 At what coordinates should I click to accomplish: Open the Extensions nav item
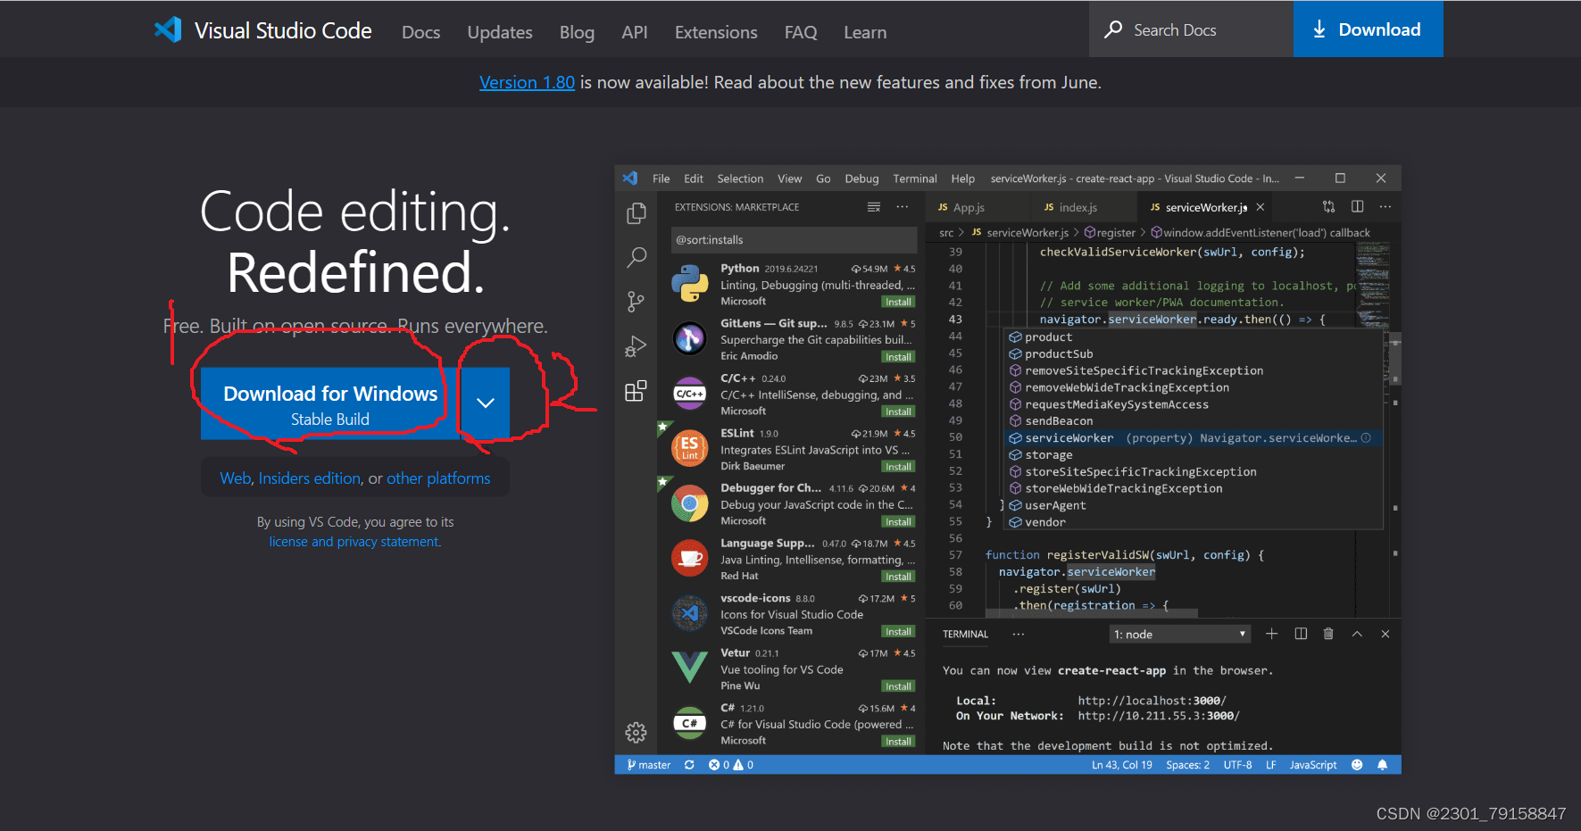(716, 32)
